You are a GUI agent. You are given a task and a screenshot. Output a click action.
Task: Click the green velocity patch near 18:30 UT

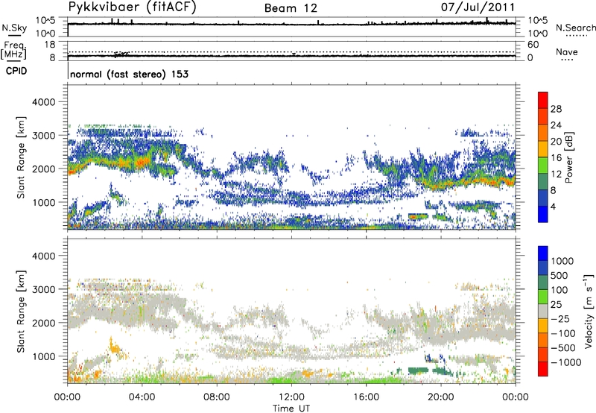tap(418, 370)
